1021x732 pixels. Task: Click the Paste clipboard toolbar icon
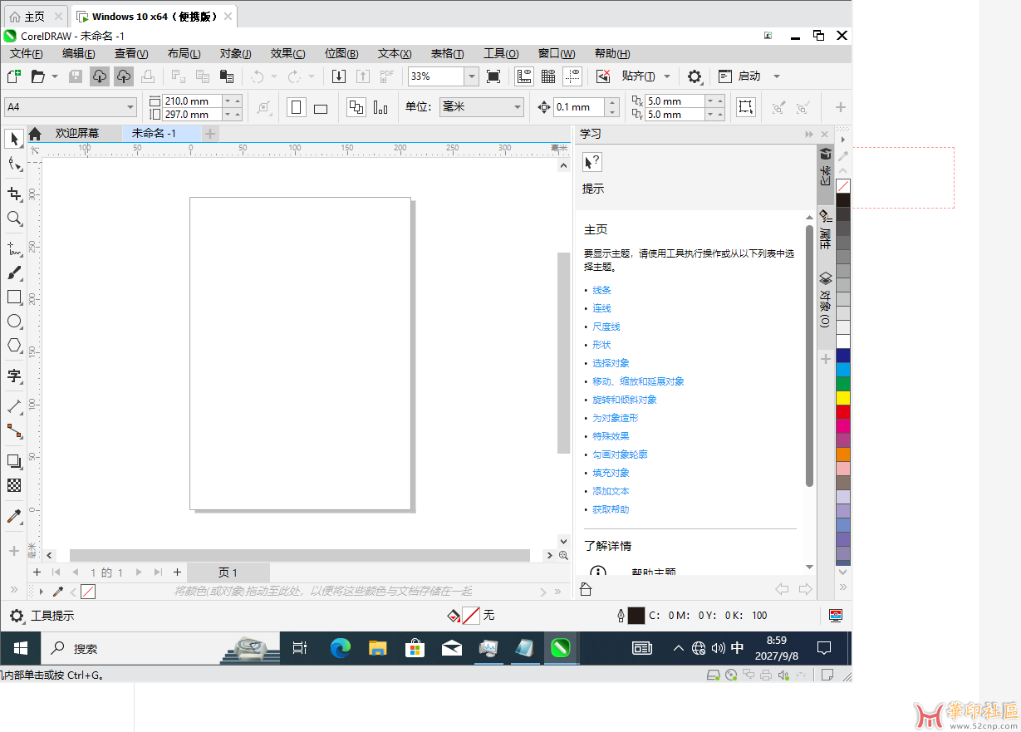click(x=226, y=76)
